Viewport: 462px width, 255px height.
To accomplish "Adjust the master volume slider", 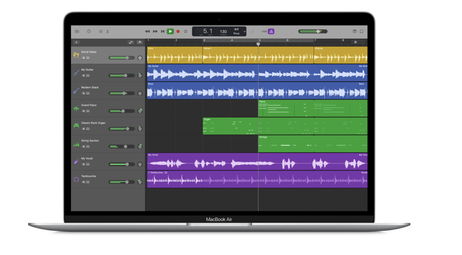I will pyautogui.click(x=313, y=31).
